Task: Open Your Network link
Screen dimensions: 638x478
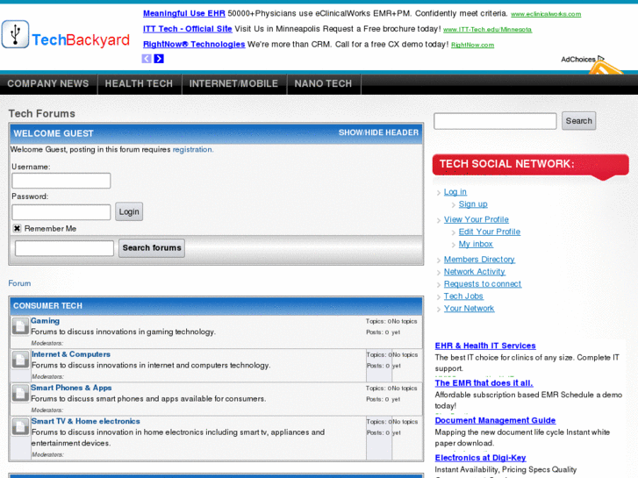Action: [x=469, y=308]
